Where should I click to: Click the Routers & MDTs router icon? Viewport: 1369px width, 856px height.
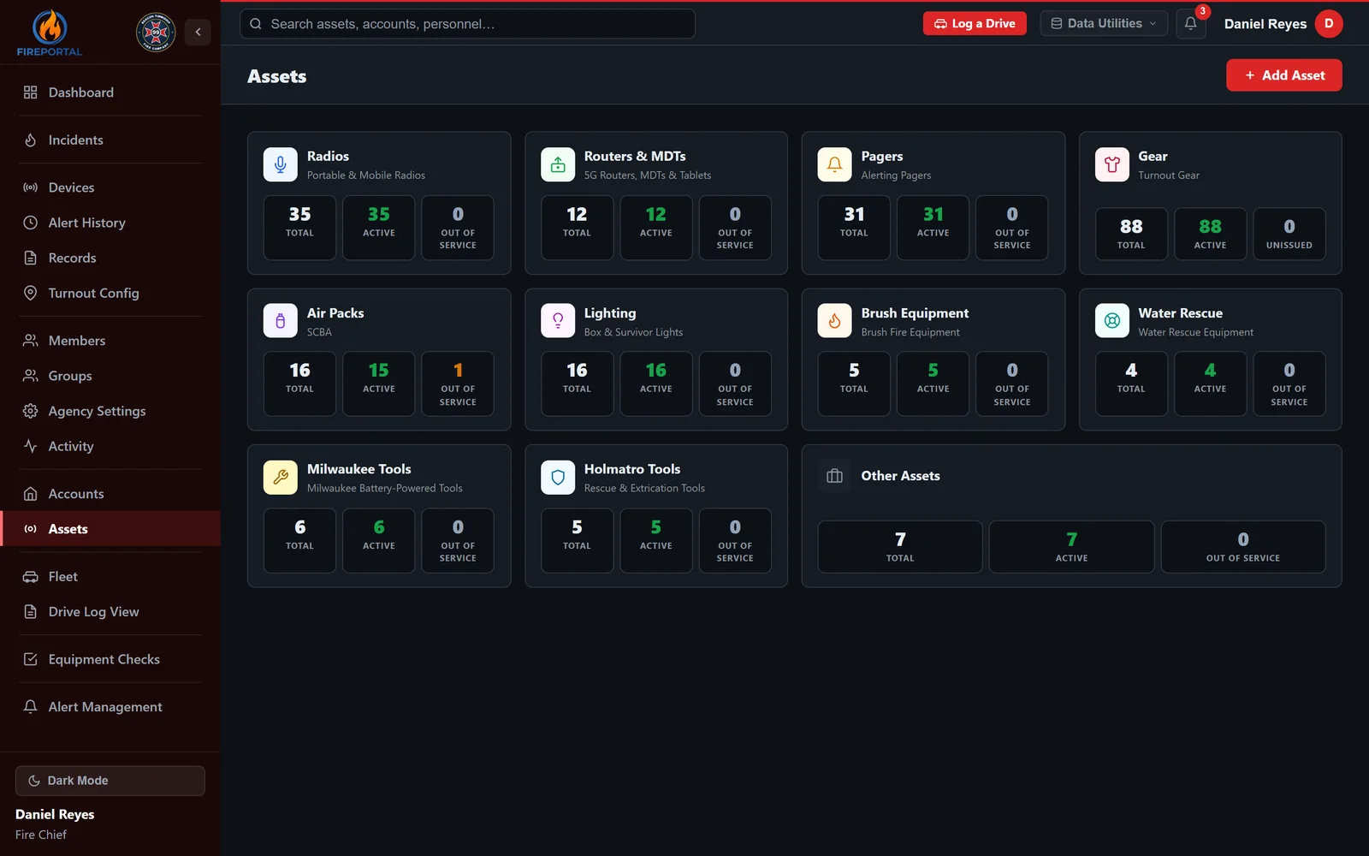coord(558,164)
